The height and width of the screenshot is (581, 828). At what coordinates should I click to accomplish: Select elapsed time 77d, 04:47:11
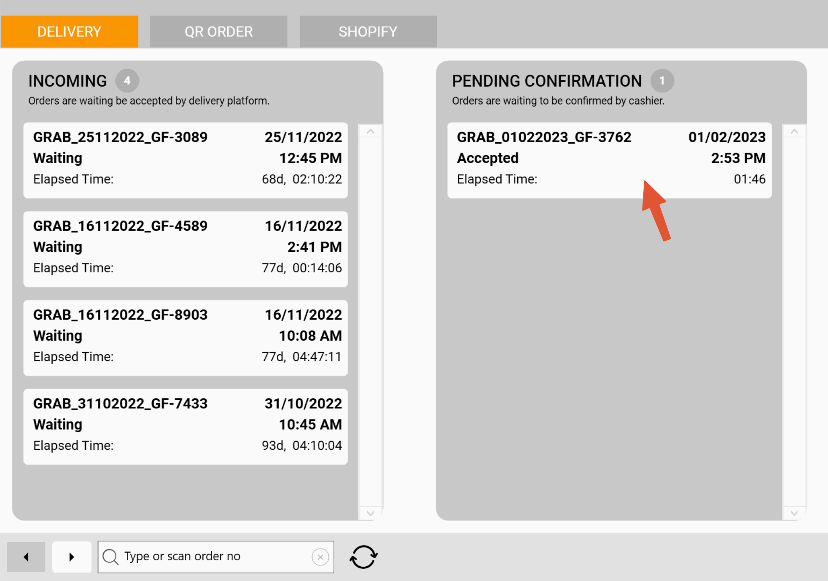[x=302, y=357]
